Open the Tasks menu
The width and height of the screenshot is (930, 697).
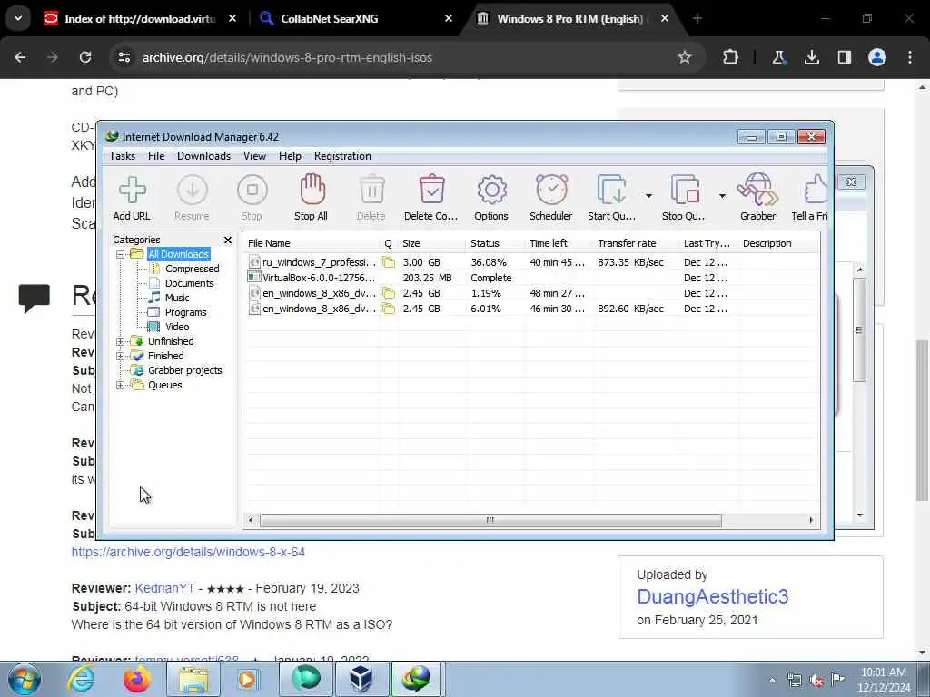point(123,156)
